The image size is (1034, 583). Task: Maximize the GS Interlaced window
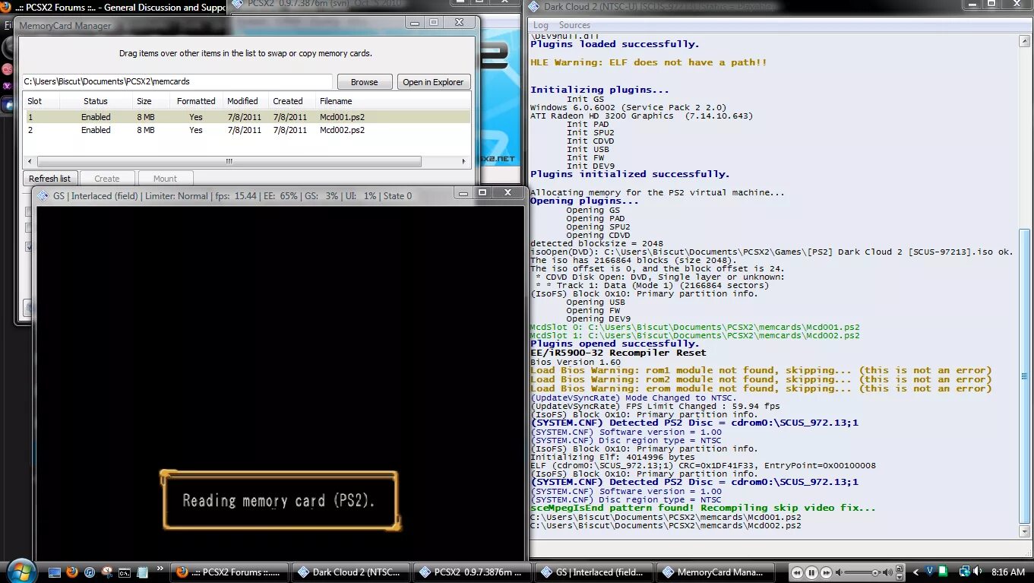(x=482, y=193)
